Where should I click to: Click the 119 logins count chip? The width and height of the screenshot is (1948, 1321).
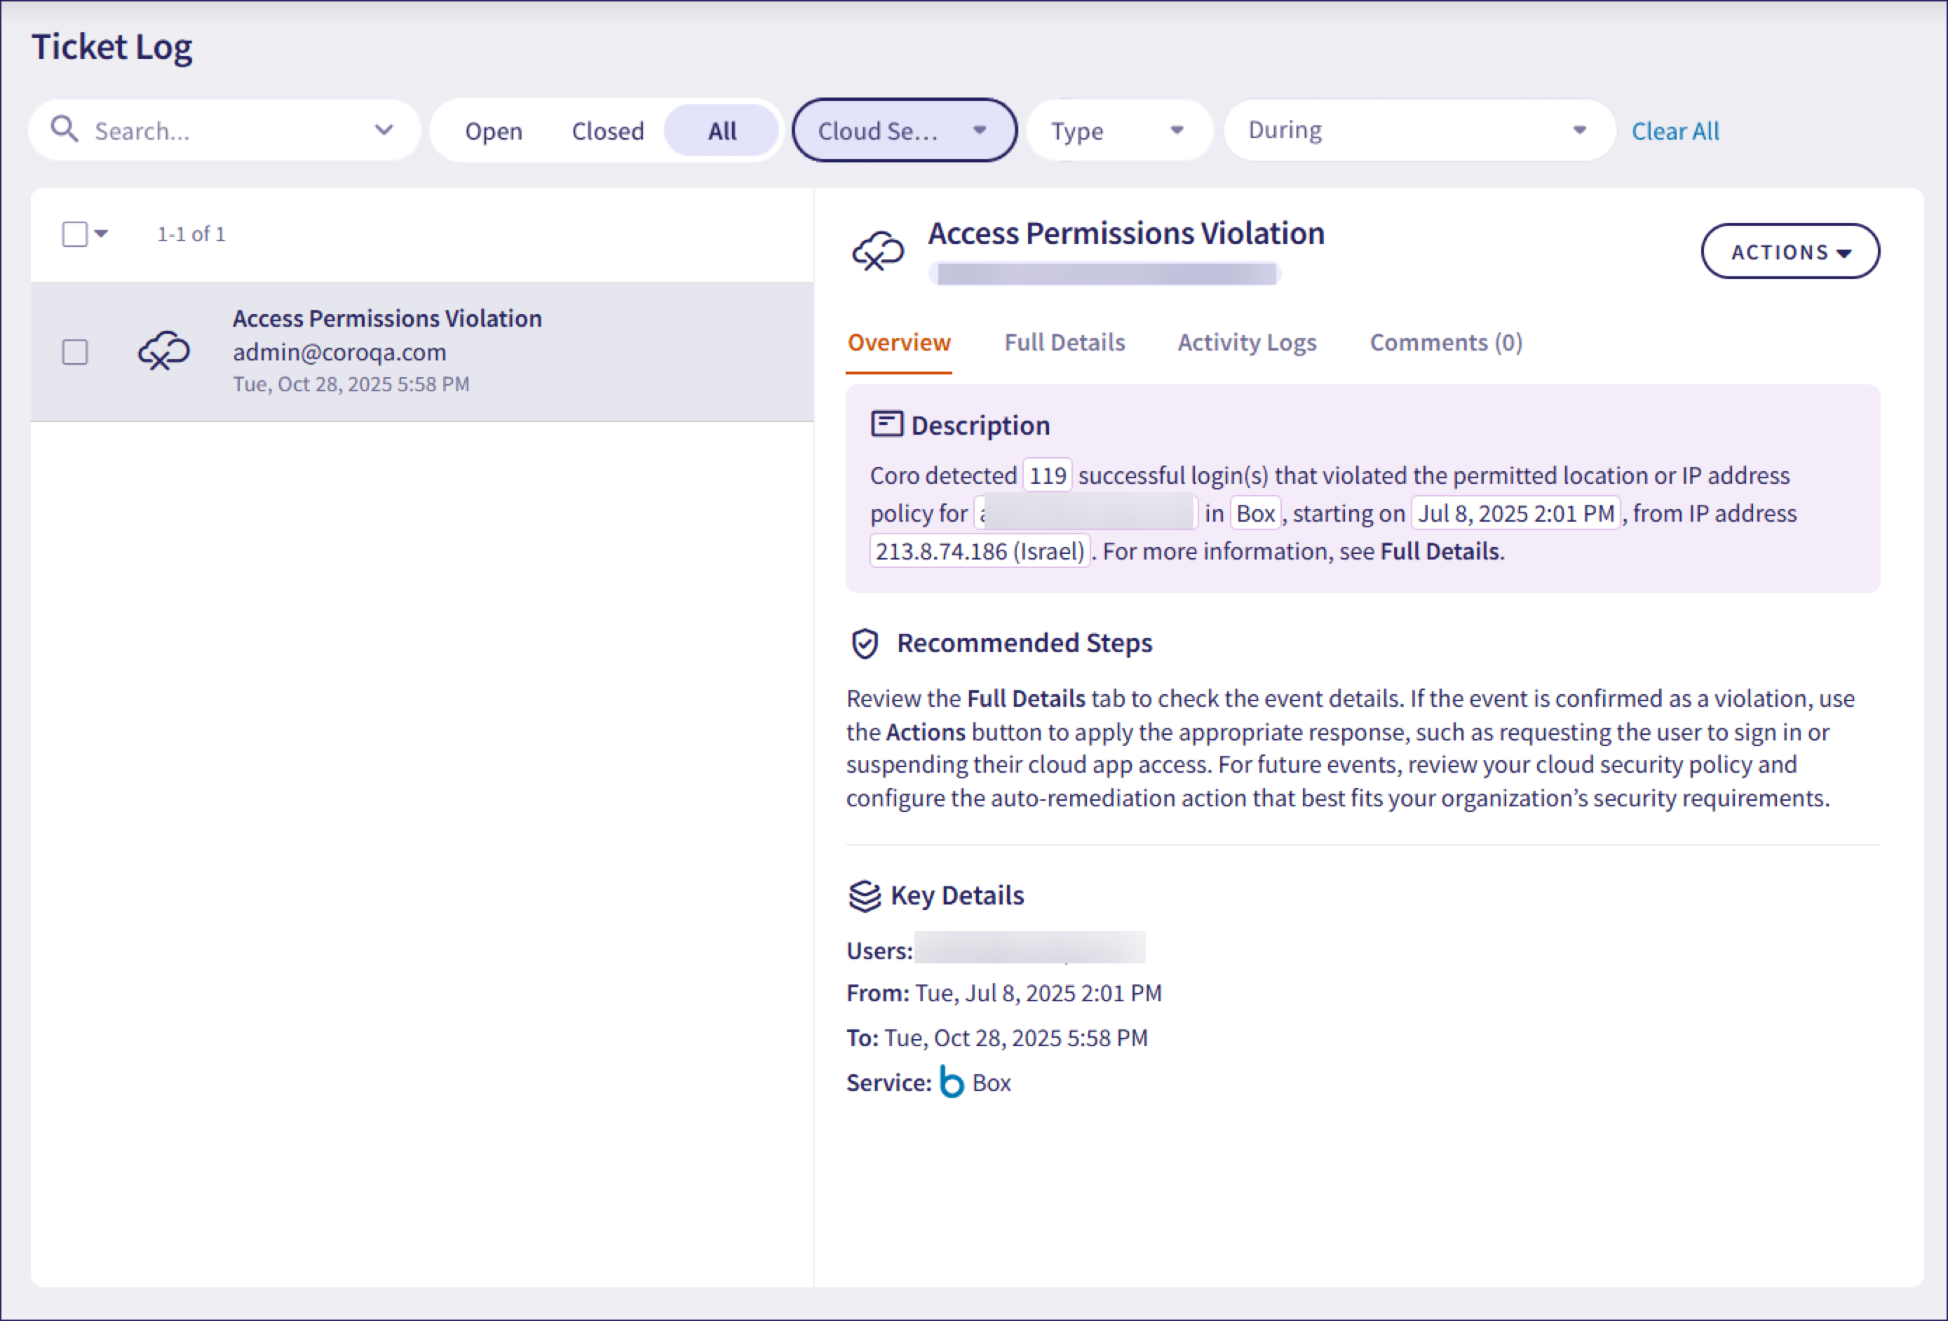(1047, 475)
